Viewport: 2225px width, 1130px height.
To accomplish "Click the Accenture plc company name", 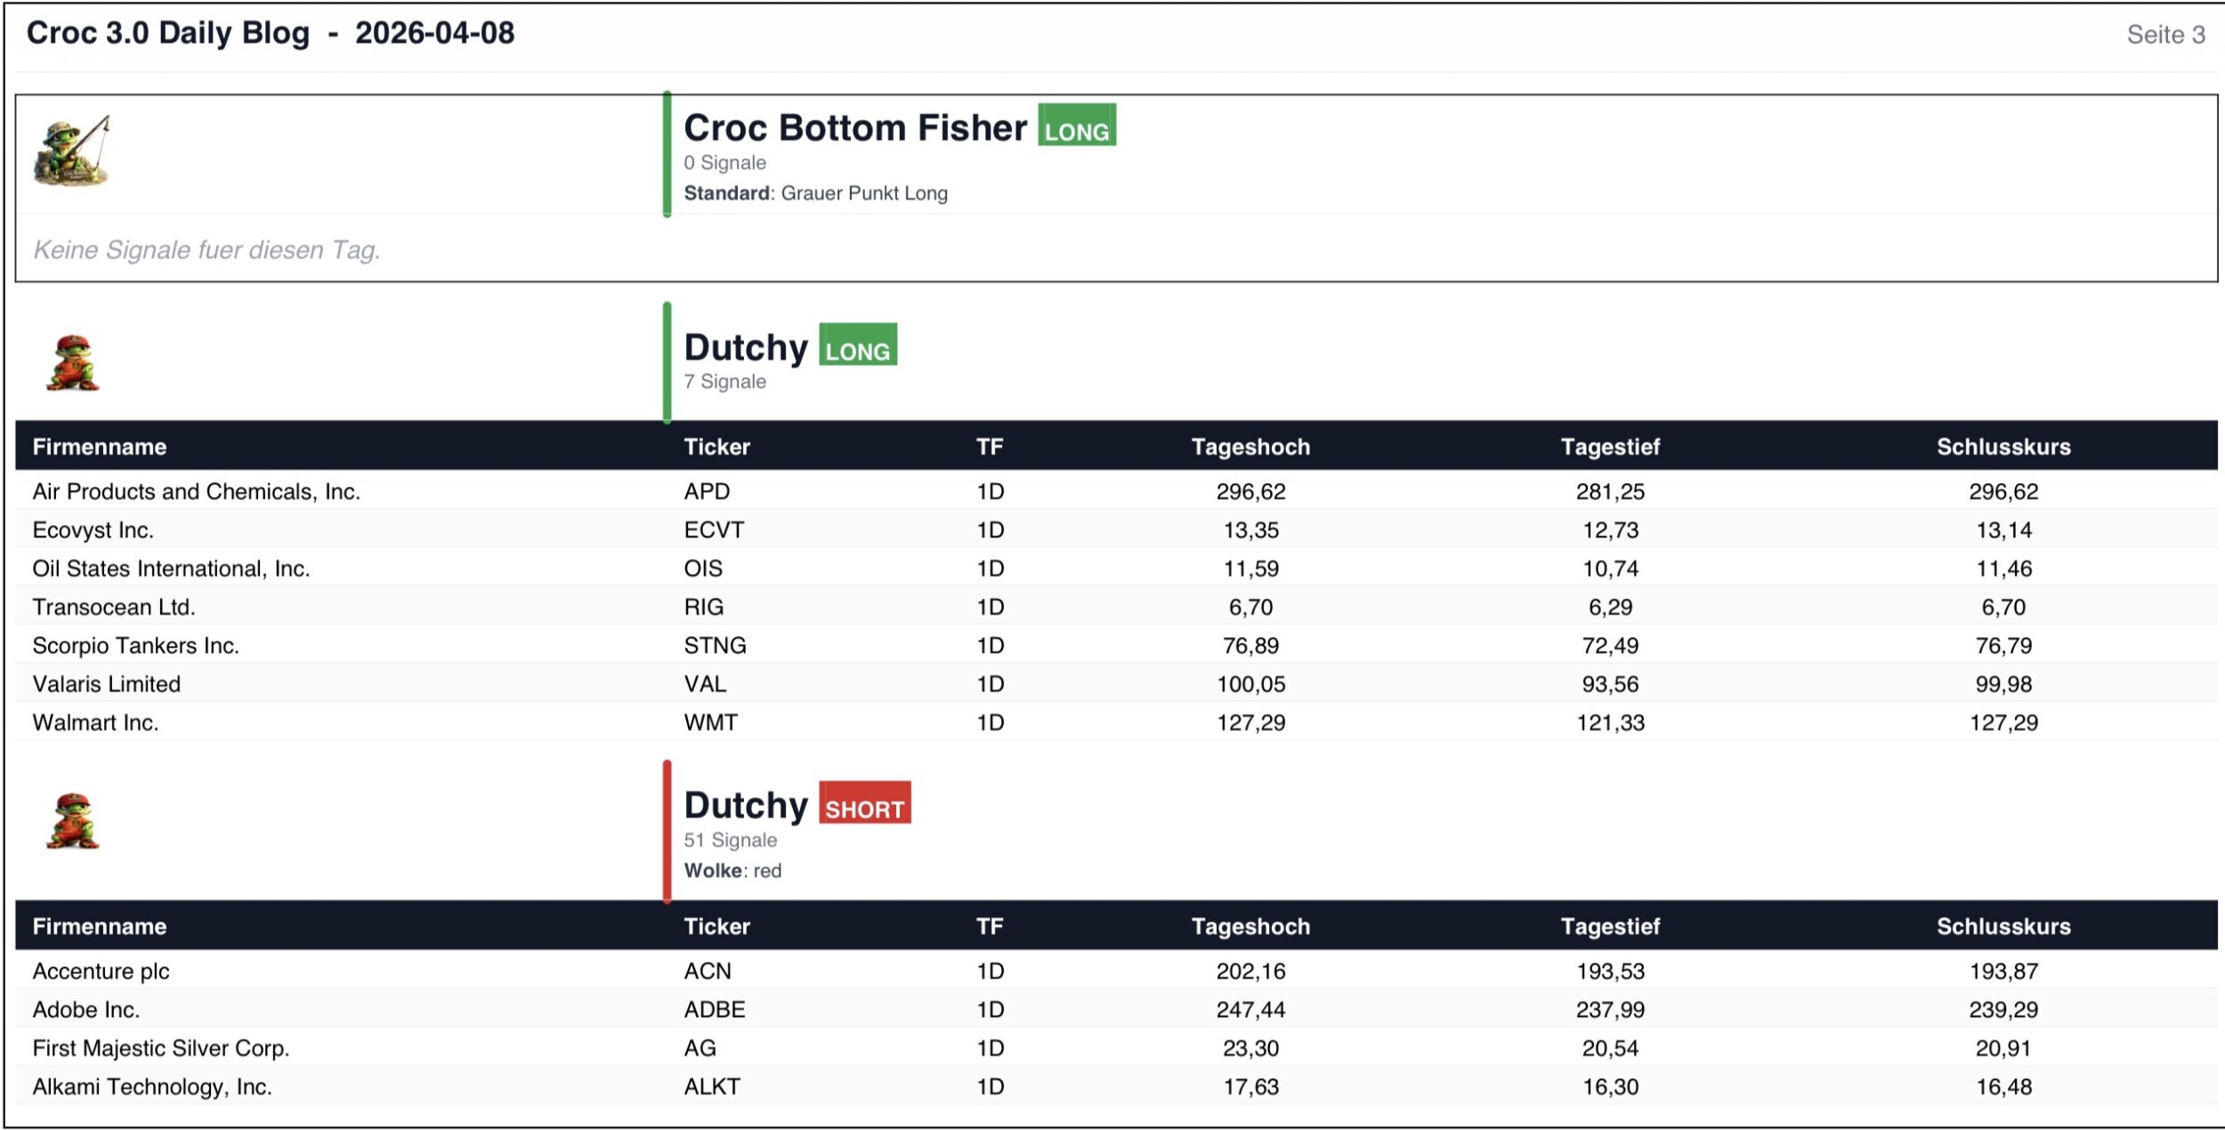I will (x=101, y=971).
